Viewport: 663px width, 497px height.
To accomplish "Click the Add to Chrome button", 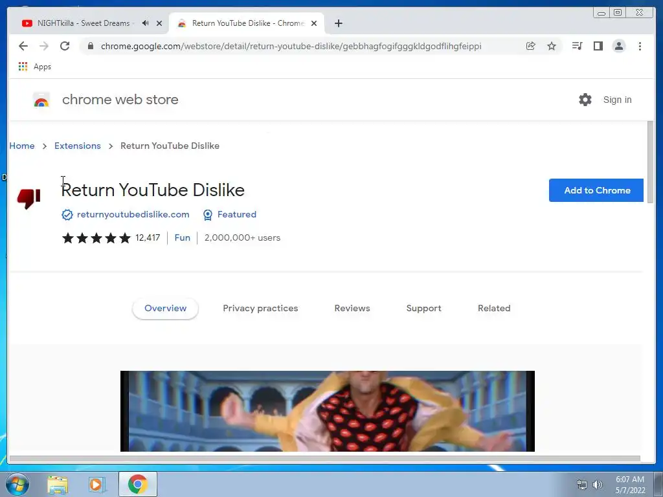I will pyautogui.click(x=596, y=190).
